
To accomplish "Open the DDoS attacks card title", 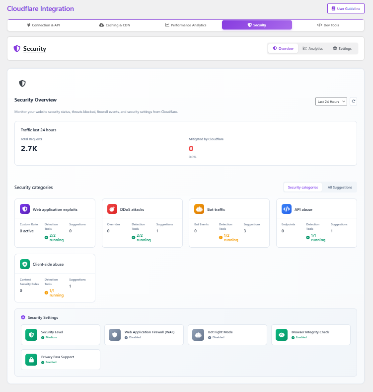I will pyautogui.click(x=132, y=209).
